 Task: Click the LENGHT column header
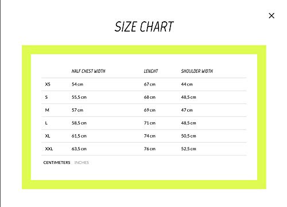(x=151, y=71)
